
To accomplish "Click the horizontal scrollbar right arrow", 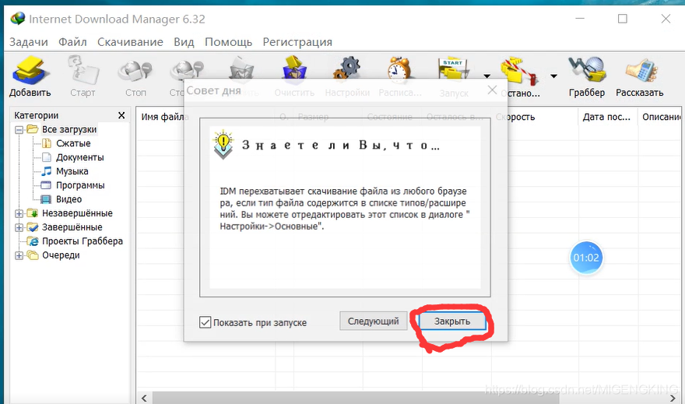I will click(x=673, y=398).
